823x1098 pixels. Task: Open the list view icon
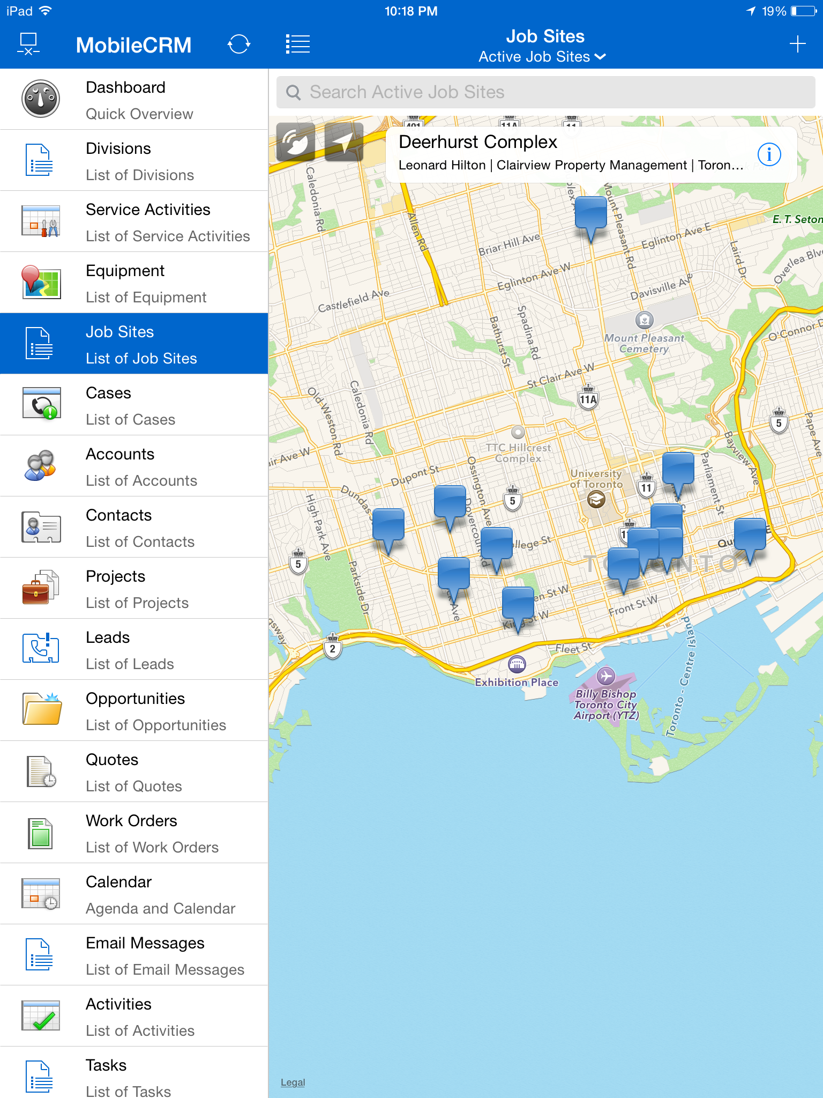pos(297,44)
